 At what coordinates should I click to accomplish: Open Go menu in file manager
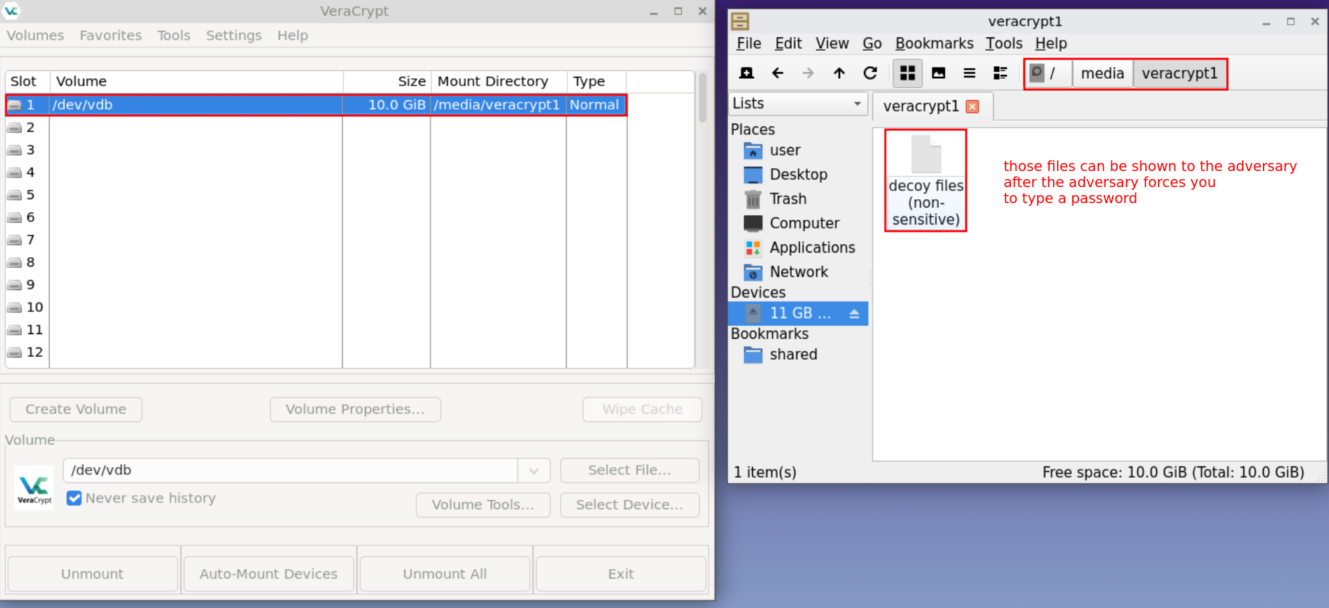[872, 43]
